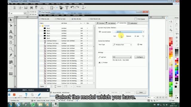The height and width of the screenshot is (107, 191).
Task: Pick the yellow swatch in the color palette
Action: tap(170, 58)
